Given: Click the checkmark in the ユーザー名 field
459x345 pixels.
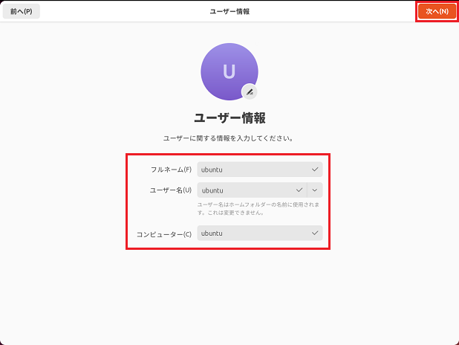Looking at the screenshot, I should [x=299, y=190].
